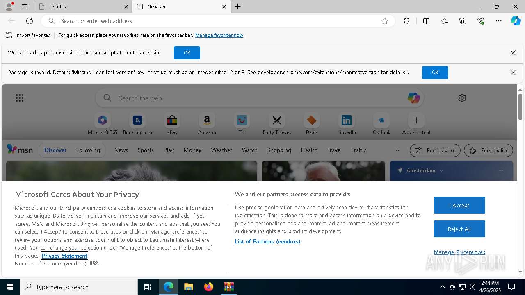Refresh the page with reload icon

[30, 21]
